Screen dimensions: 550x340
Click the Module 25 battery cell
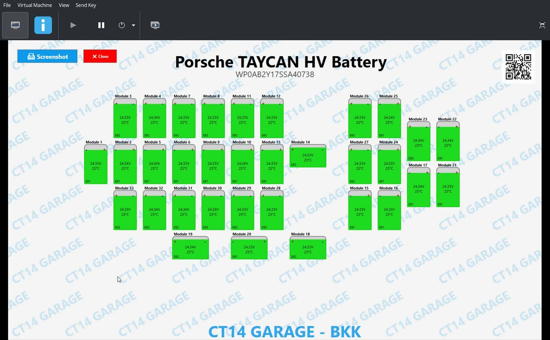pos(389,118)
